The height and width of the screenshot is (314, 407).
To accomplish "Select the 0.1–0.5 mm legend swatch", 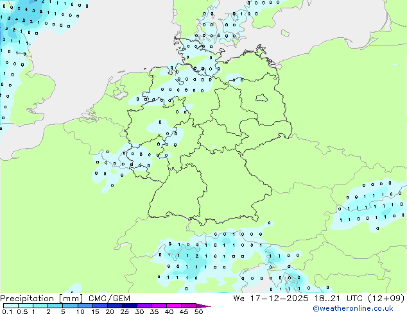I will click(x=11, y=306).
